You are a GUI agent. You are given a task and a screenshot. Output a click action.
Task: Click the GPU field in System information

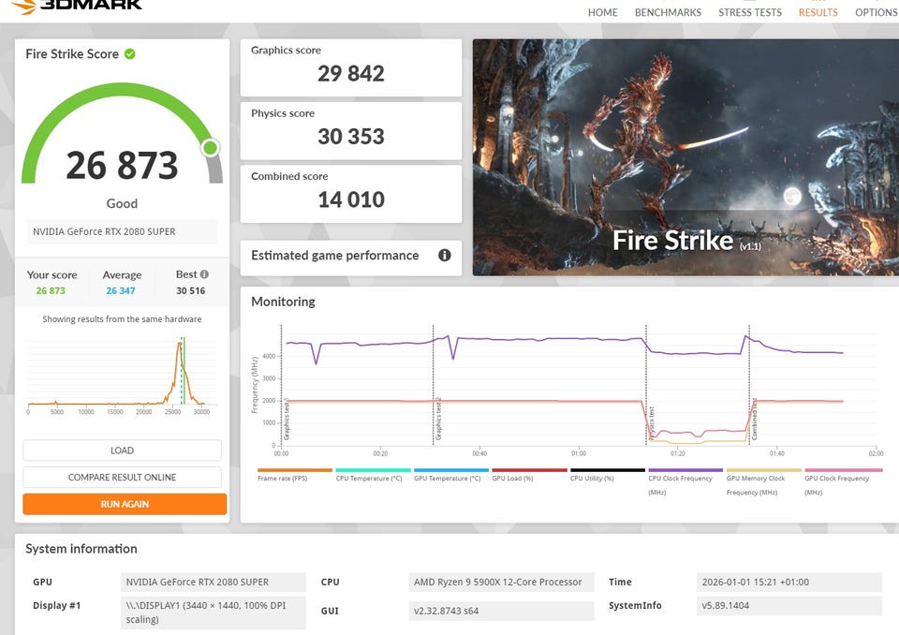point(214,582)
